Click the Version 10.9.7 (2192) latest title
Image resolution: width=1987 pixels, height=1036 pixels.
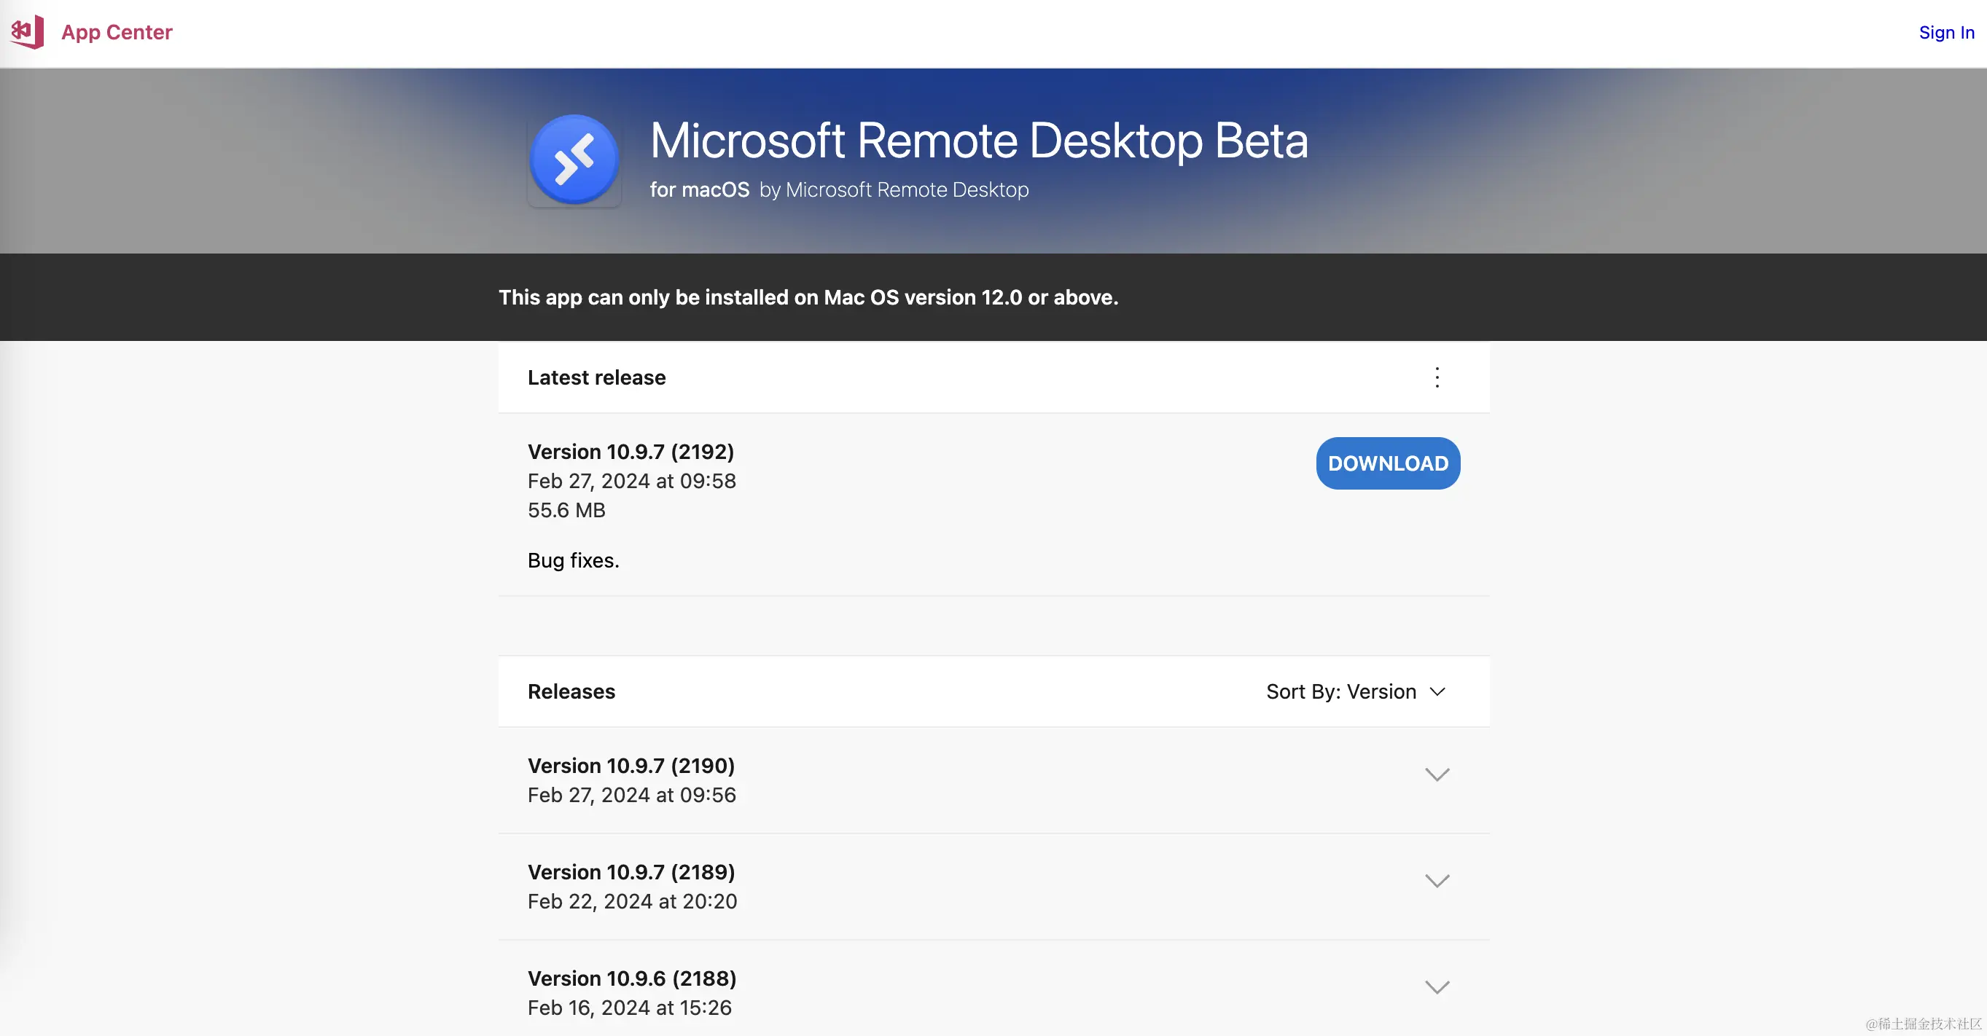pos(631,452)
